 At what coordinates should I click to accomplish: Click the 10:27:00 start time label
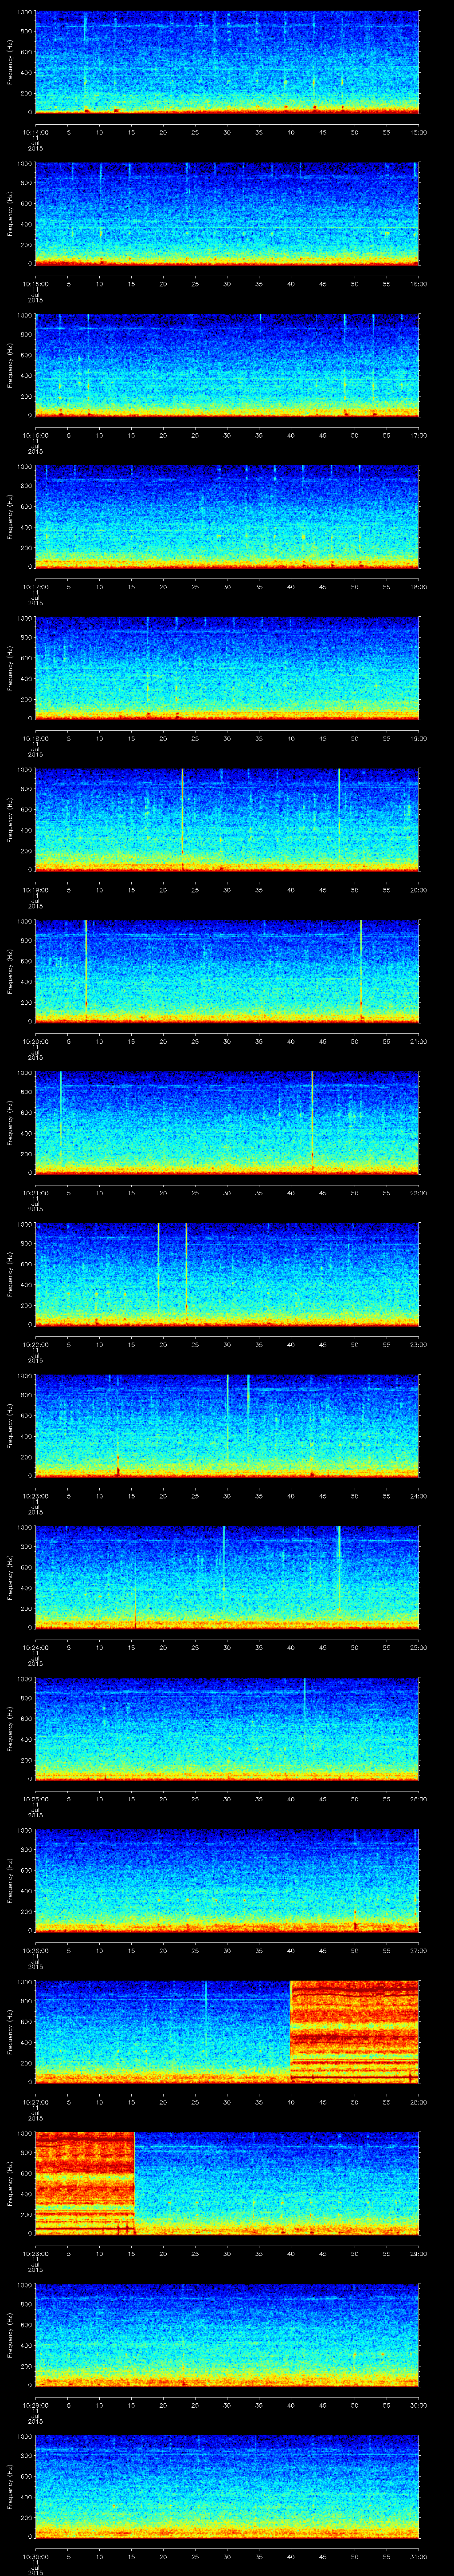[35, 2101]
